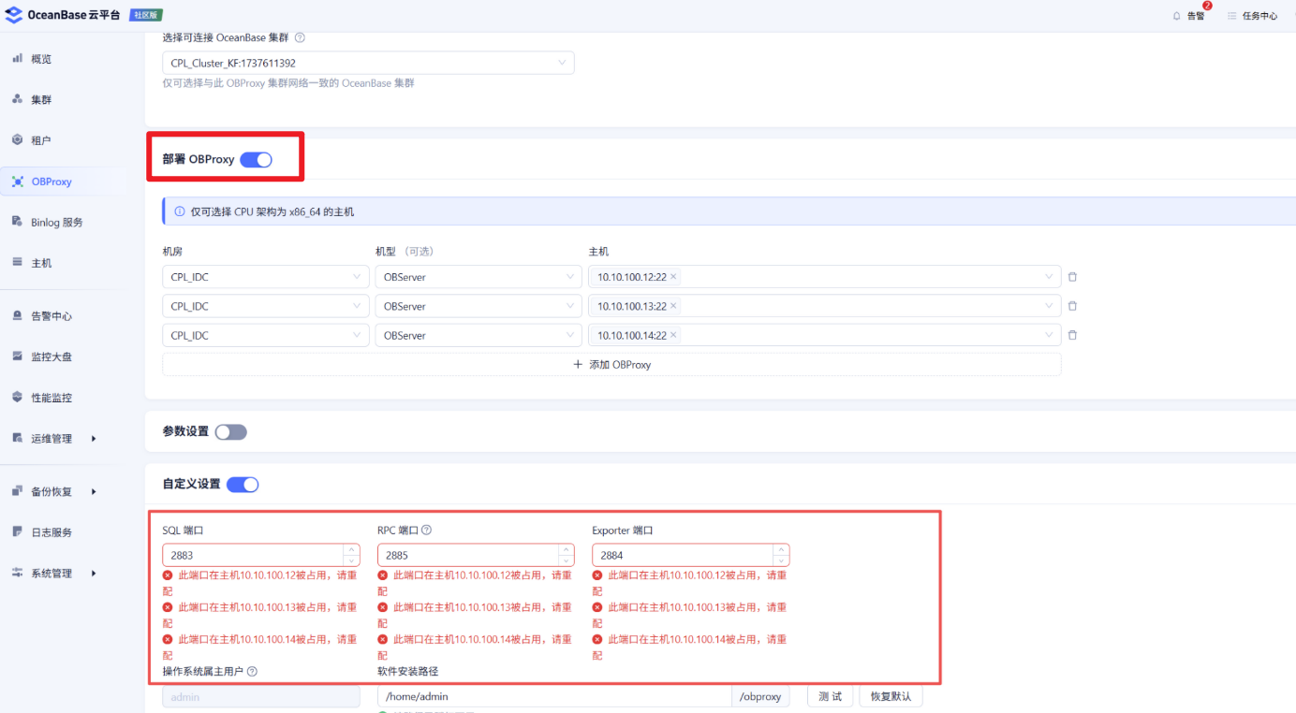Click the SQL 端口 stepper arrows
Viewport: 1296px width, 713px height.
(351, 555)
